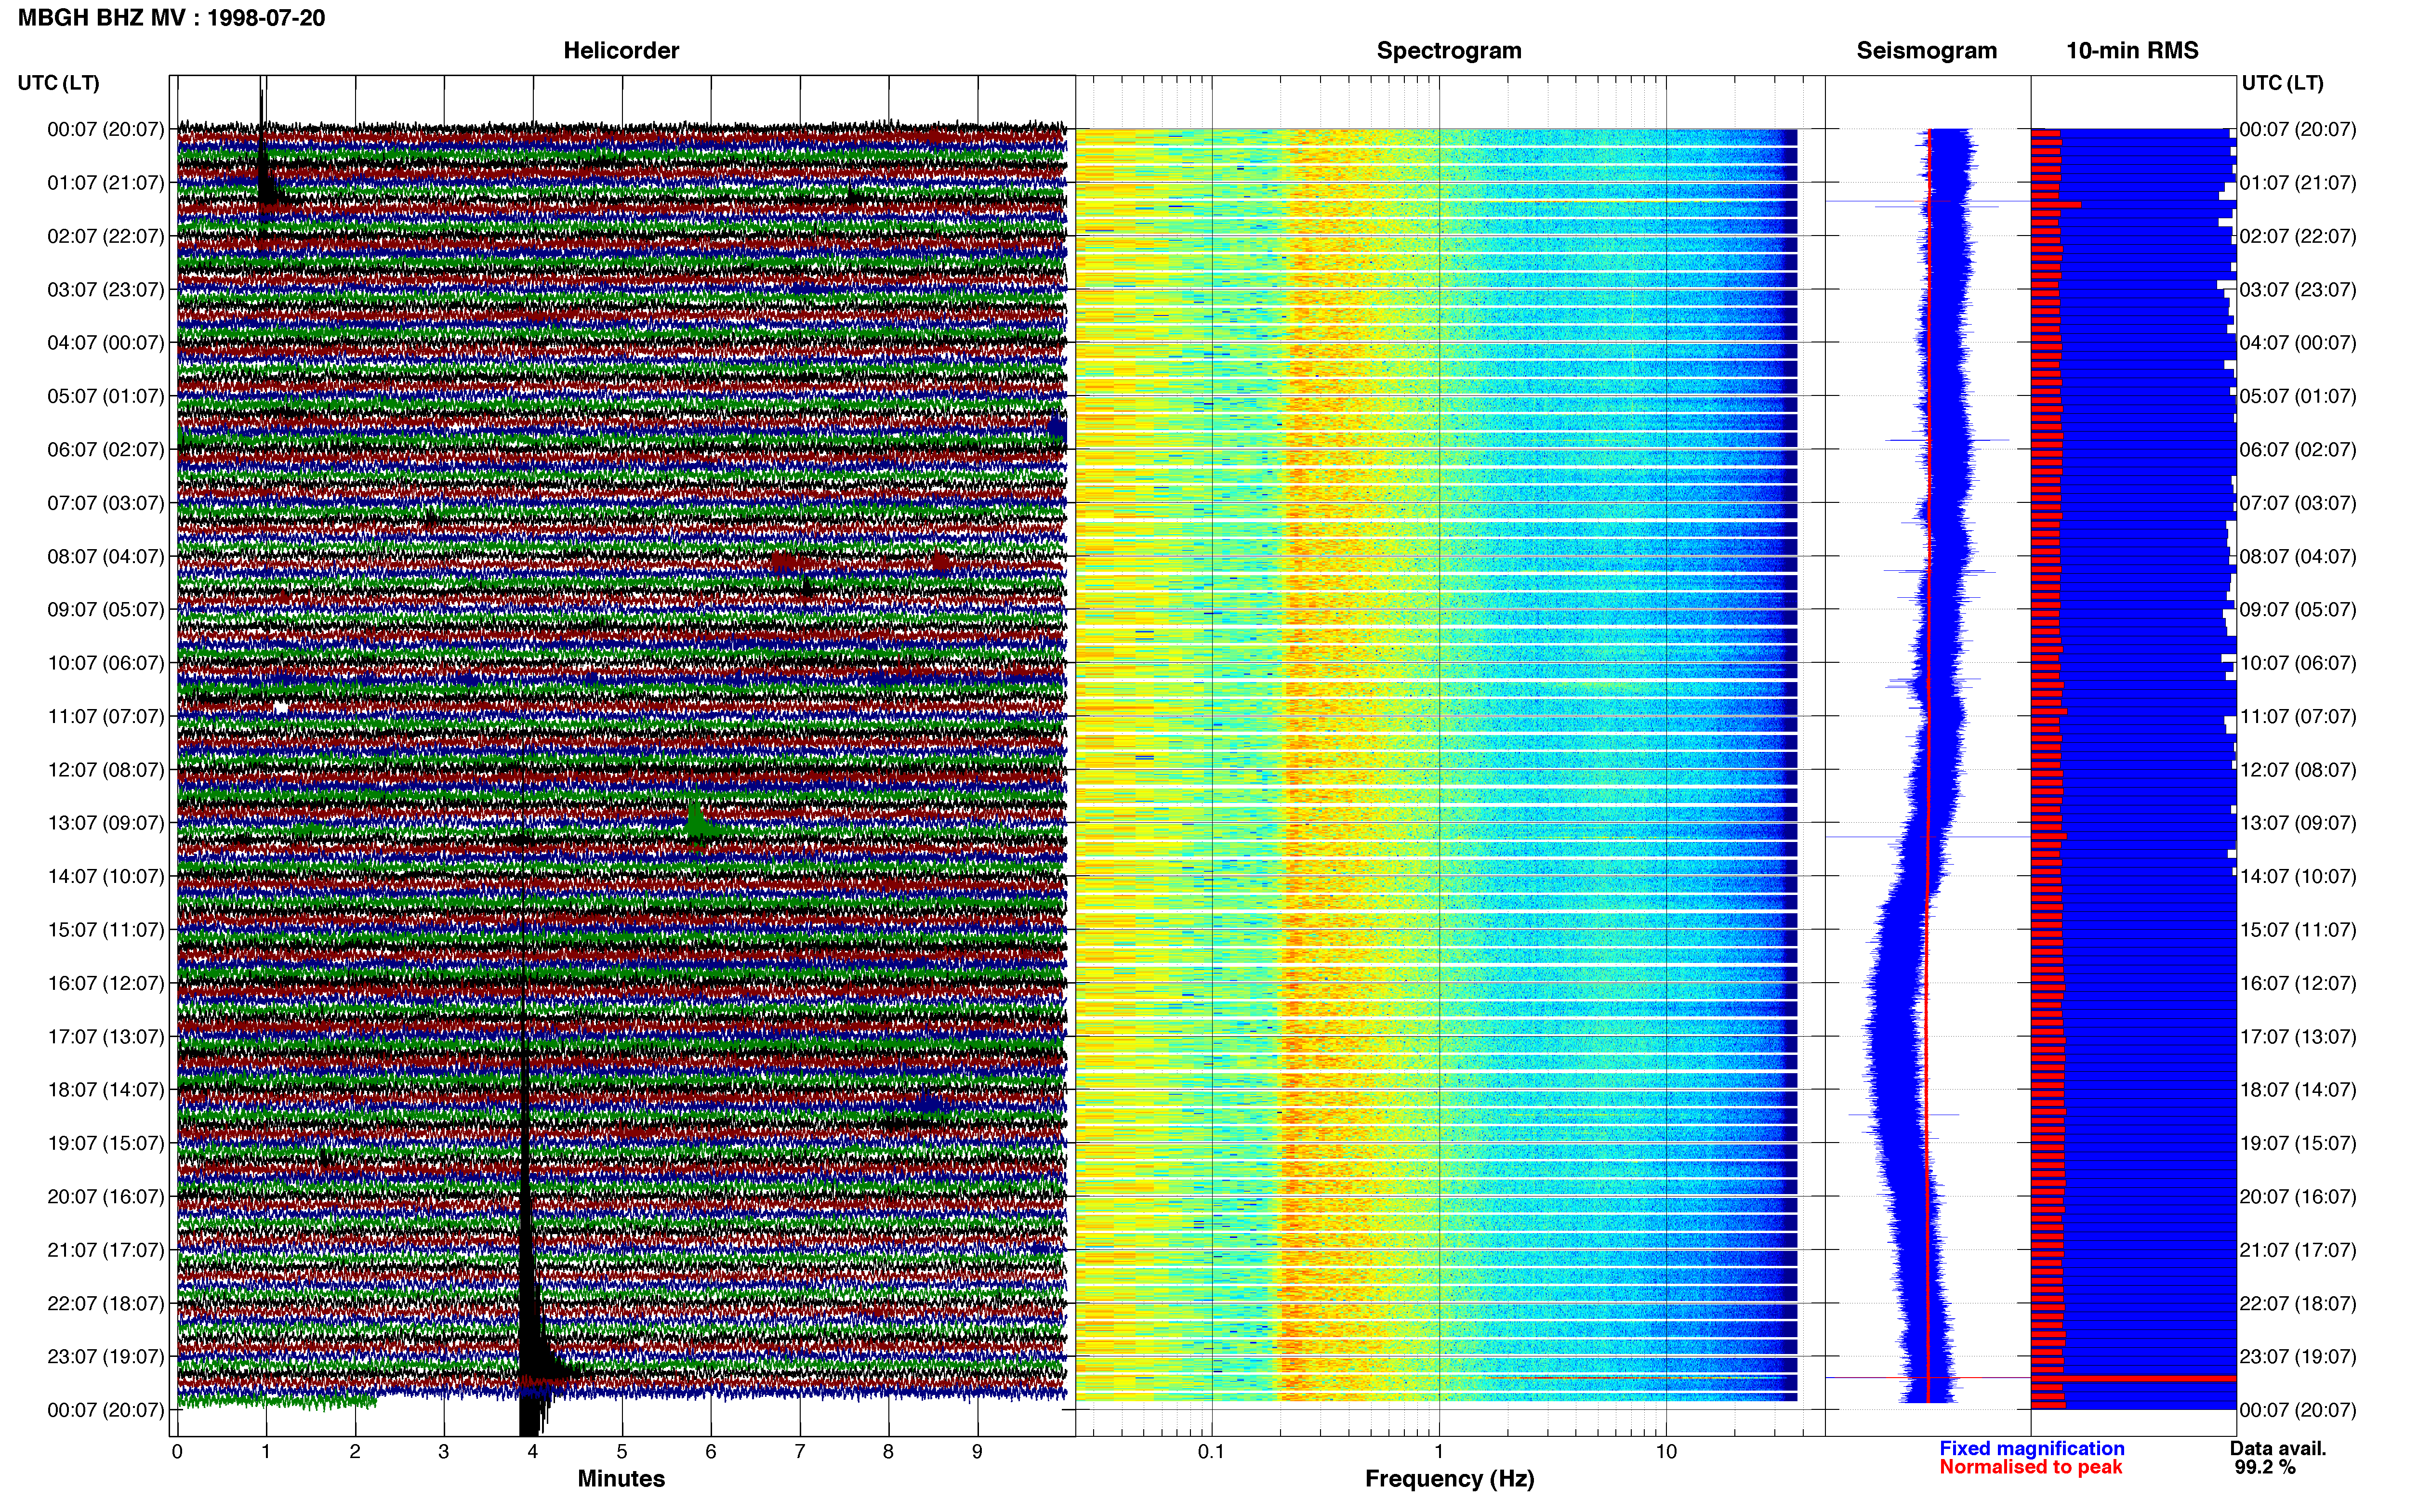Click helicorder-side time label '19:07 (15:07)'
This screenshot has width=2418, height=1512.
[x=106, y=1143]
